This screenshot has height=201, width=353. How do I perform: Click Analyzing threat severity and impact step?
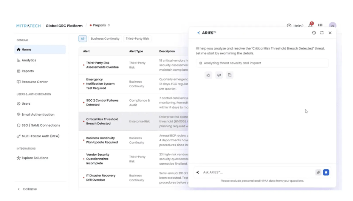click(x=262, y=63)
